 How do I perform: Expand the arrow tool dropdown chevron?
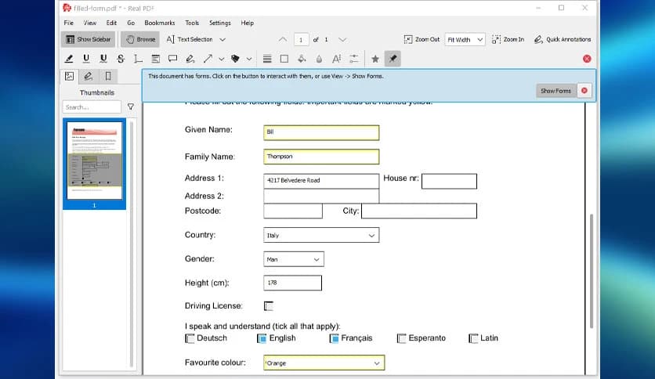222,60
